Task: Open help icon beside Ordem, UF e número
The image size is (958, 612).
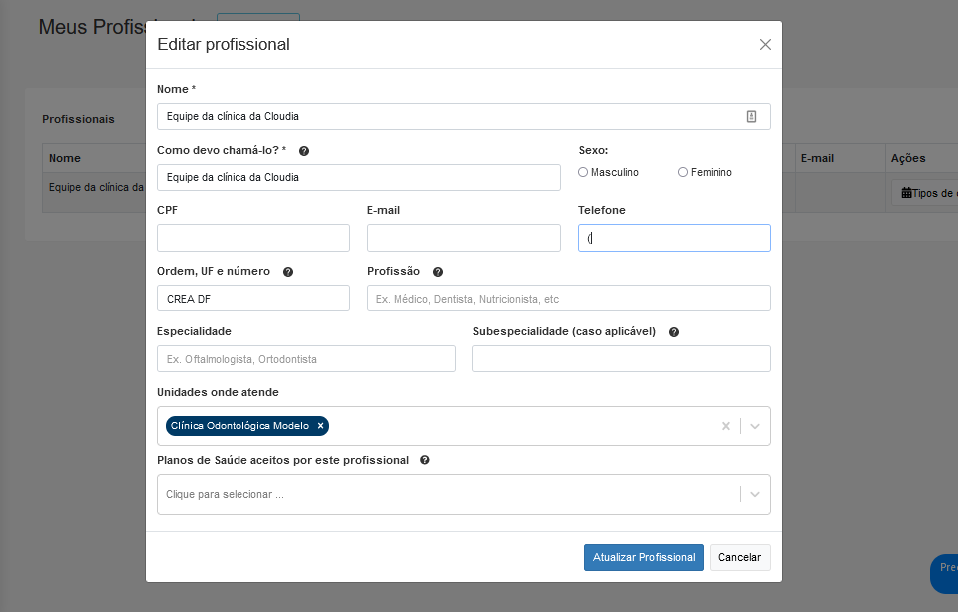Action: pyautogui.click(x=288, y=272)
